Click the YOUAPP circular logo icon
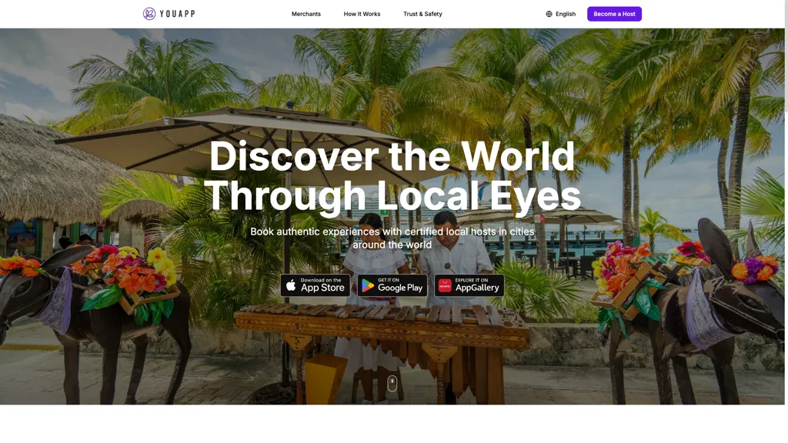The image size is (788, 443). pos(149,13)
